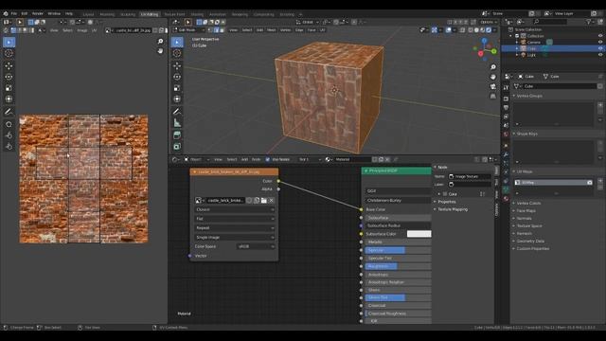Select the Annotate tool in the 3D viewport toolbar
Viewport: 606px width, 341px height.
tap(177, 112)
